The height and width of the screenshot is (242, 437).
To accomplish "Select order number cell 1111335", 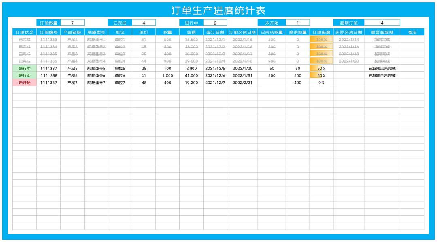I will [x=49, y=54].
